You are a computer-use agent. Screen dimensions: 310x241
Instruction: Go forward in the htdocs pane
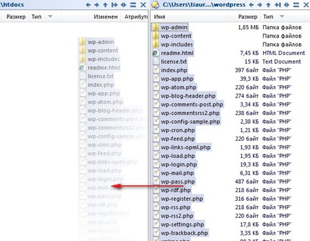pos(96,4)
